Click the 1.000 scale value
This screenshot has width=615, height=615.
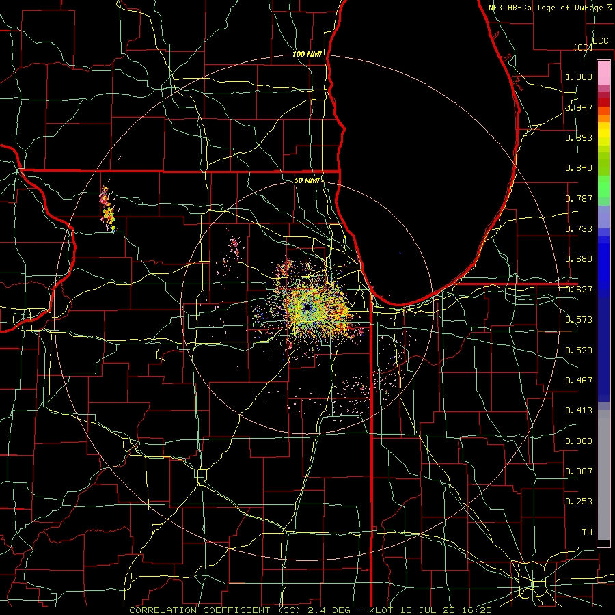(579, 77)
